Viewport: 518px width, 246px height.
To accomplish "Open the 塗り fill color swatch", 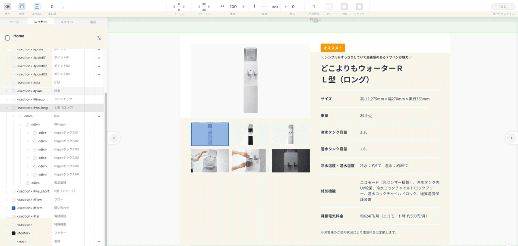I will [x=329, y=6].
